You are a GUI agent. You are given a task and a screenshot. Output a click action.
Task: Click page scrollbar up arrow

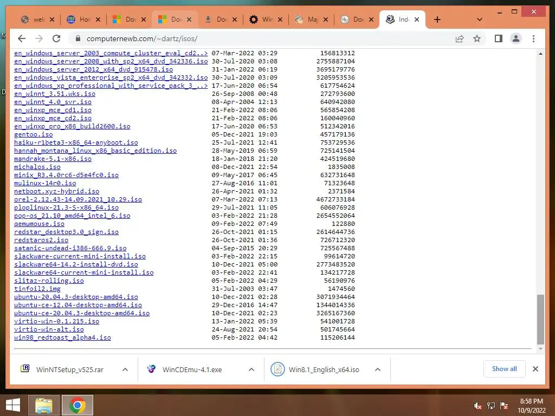540,54
